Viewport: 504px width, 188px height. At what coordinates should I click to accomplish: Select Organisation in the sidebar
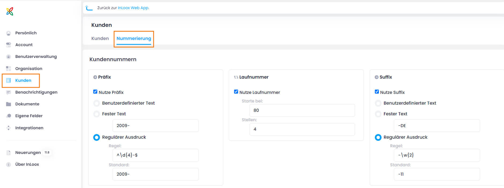click(29, 69)
